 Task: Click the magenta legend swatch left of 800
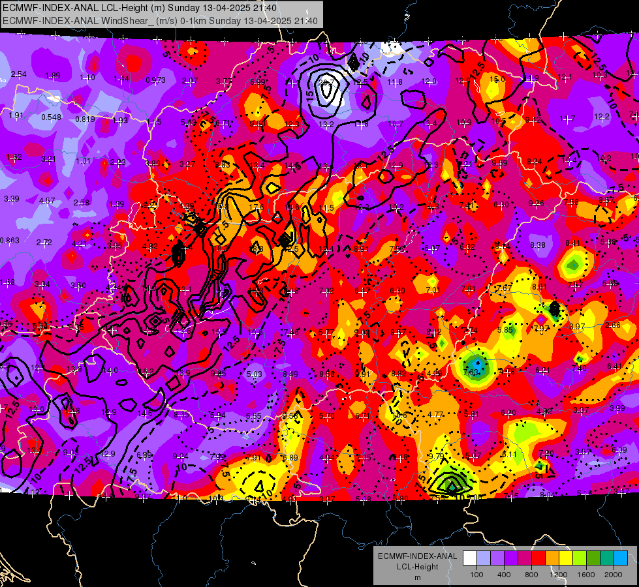point(525,558)
